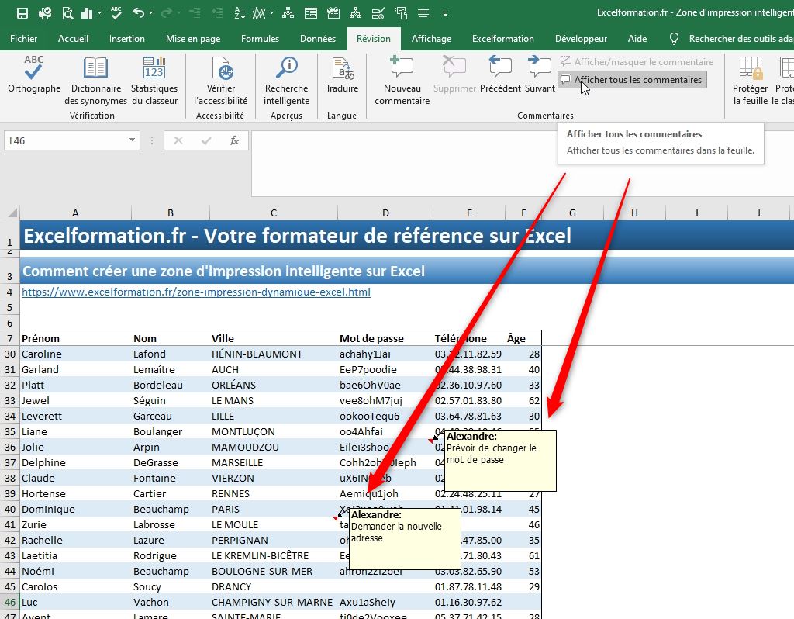Open the Dictionnaire des synonymes
The width and height of the screenshot is (794, 619).
click(95, 79)
